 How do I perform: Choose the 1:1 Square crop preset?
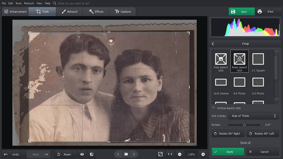(x=258, y=59)
